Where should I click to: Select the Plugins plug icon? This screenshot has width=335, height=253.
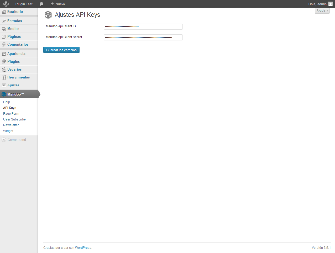(4, 62)
